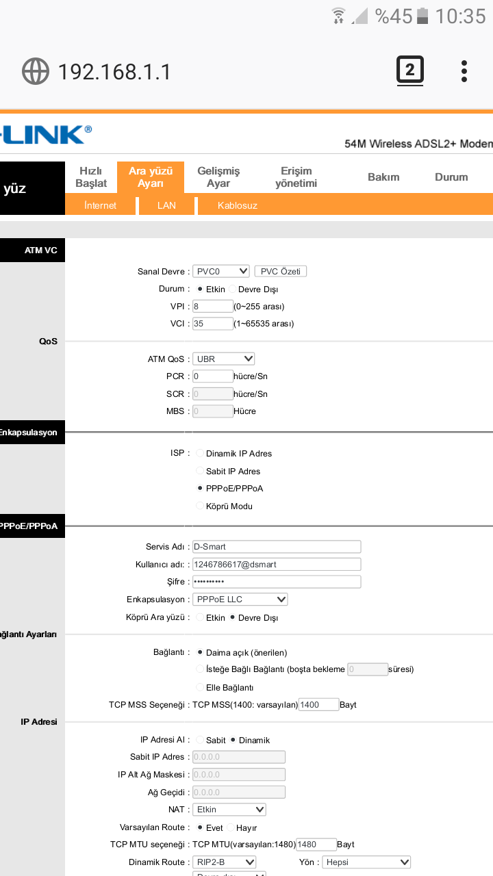Click the TP-LINK logo

pos(45,134)
